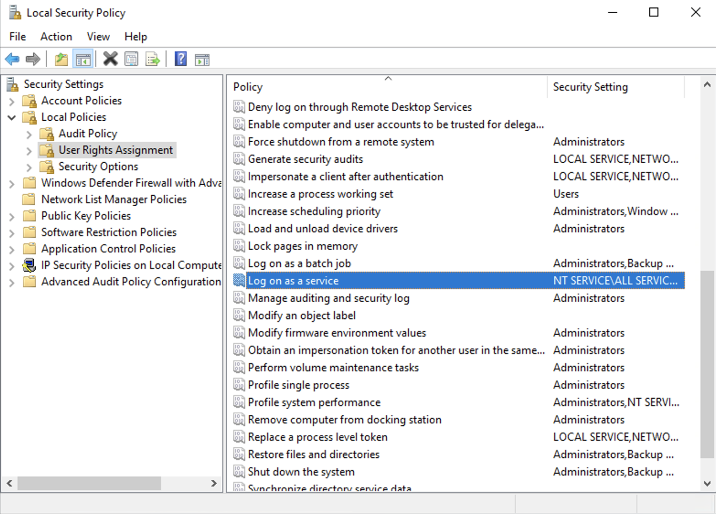Open Help using the question mark icon
Image resolution: width=716 pixels, height=514 pixels.
point(181,59)
